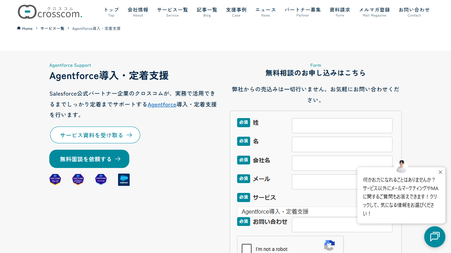451x253 pixels.
Task: Click the crosscom logo
Action: tap(50, 12)
